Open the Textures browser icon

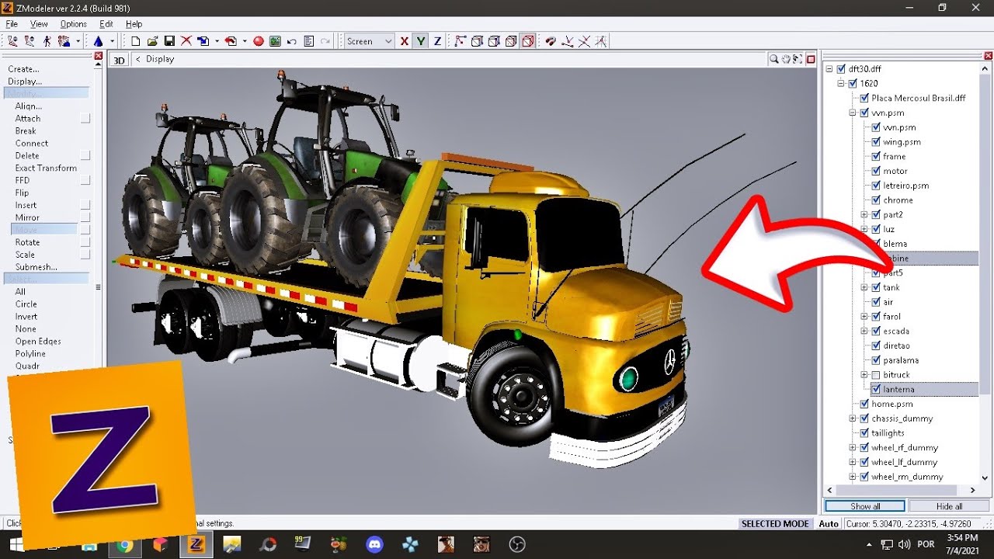point(275,41)
